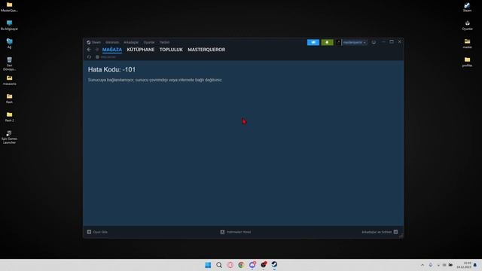Screen dimensions: 482x271
Task: Open the Windows Start menu
Action: (208, 265)
